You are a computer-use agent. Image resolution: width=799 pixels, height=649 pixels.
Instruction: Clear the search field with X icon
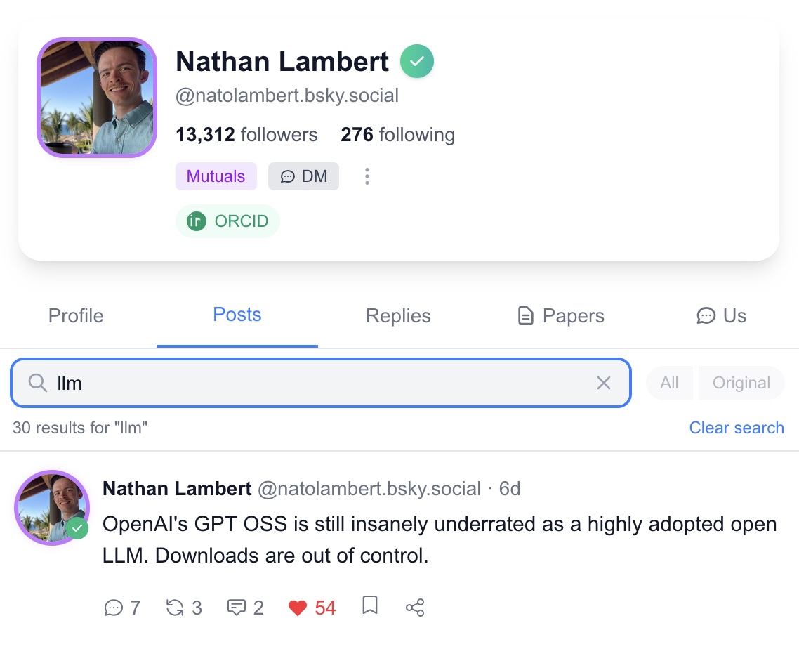603,383
